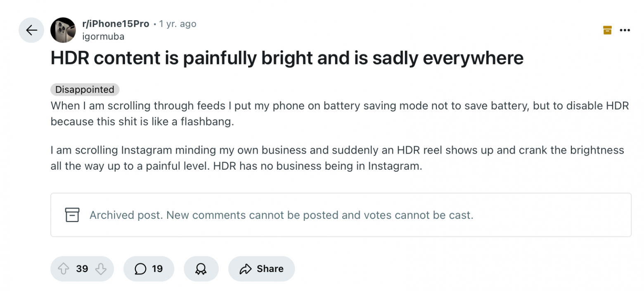Click the share arrow icon

pos(246,269)
